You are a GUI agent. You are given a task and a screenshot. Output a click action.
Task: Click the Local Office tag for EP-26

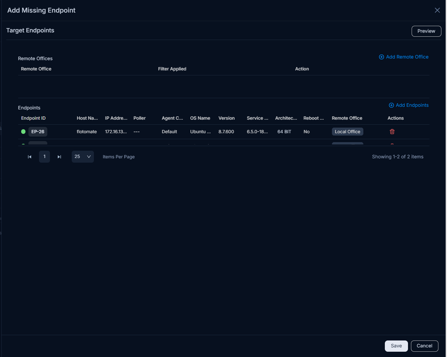tap(347, 132)
